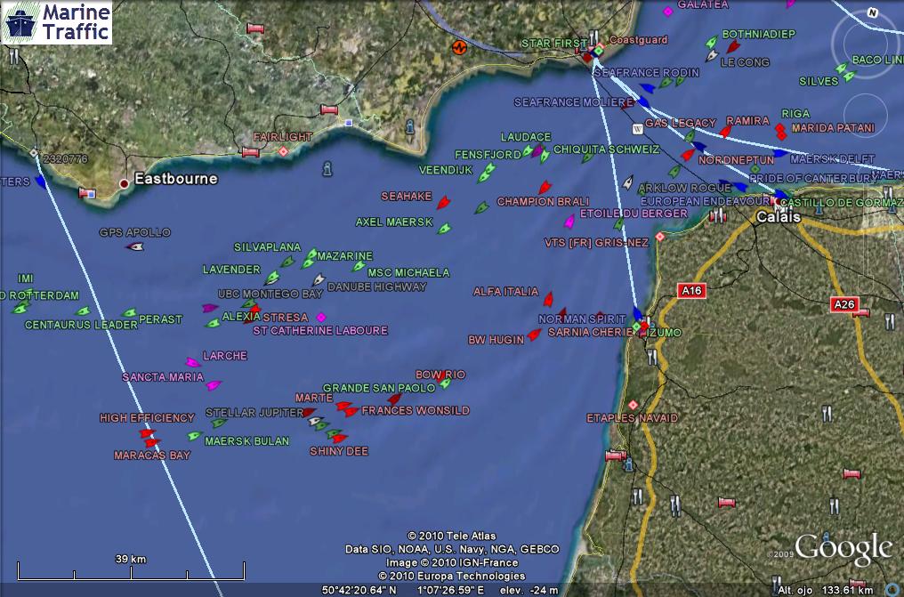Click the FAIRLIGHT station diamond marker
Viewport: 904px width, 597px height.
pyautogui.click(x=283, y=151)
